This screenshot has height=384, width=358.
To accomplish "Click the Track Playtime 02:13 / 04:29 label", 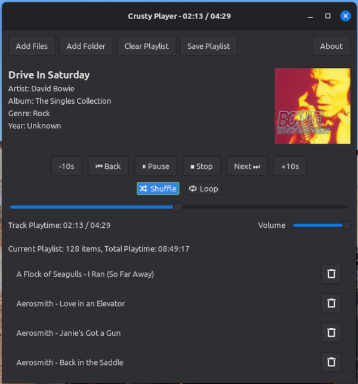I will click(x=59, y=225).
